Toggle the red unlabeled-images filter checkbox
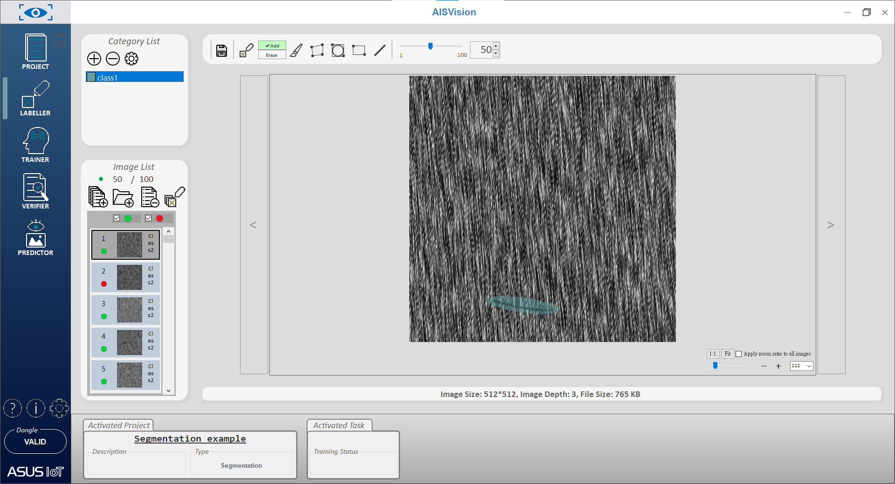Screen dimensions: 895x484 pos(149,218)
